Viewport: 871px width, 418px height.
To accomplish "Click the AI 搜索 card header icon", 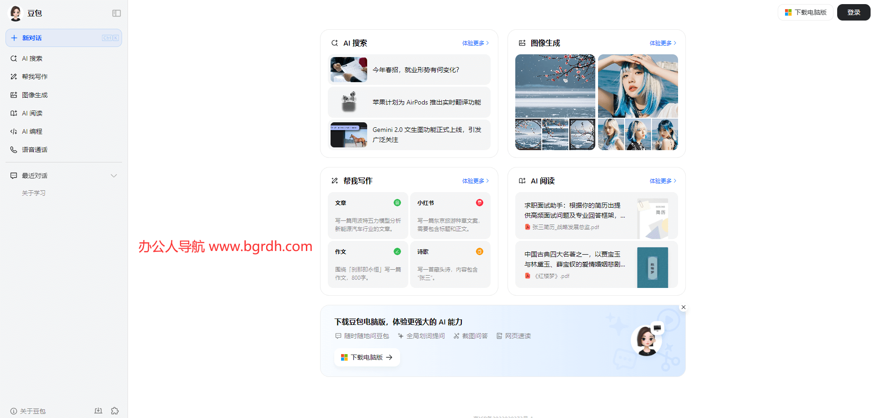I will (335, 43).
